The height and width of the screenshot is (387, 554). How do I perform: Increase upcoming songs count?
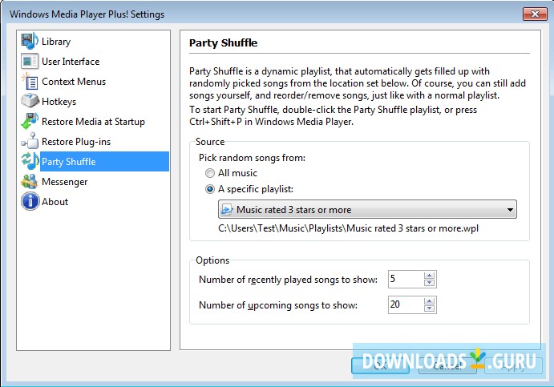tap(429, 300)
